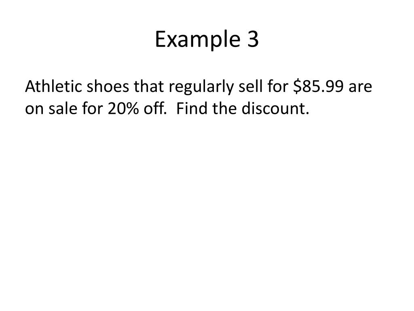
Task: Click the word "Find" in the second sentence
Action: tap(192, 109)
